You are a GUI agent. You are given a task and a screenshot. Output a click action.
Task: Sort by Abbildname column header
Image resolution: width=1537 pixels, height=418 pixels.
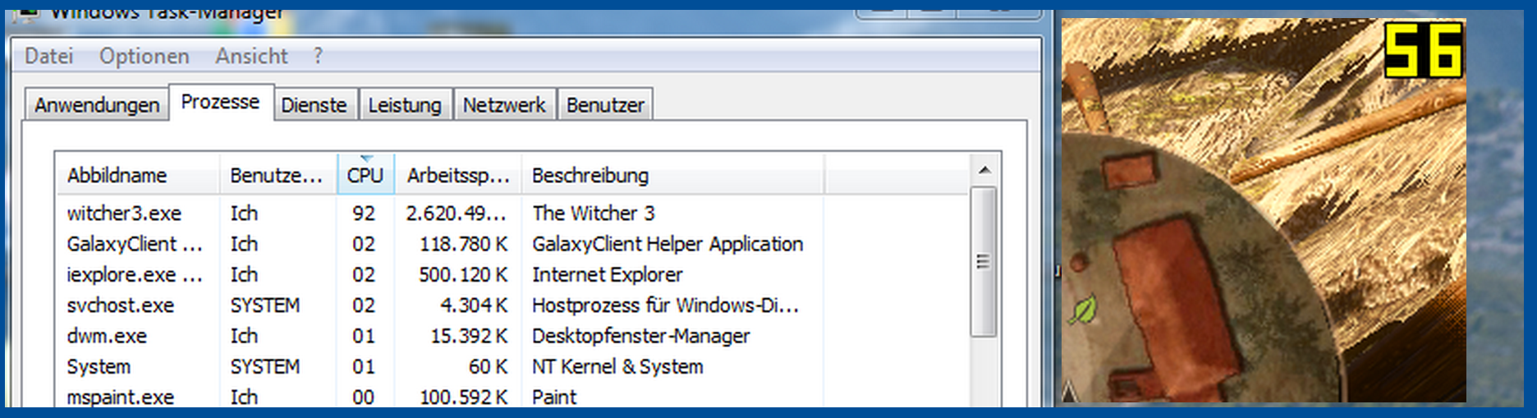click(138, 175)
